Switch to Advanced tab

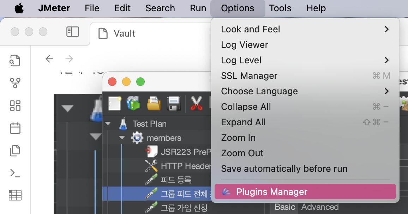pyautogui.click(x=320, y=207)
